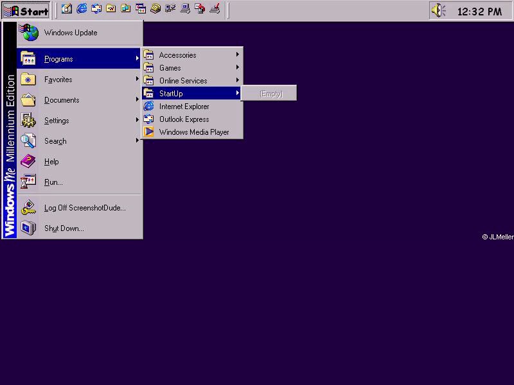Click the overlapping program windows quick launch icon
This screenshot has height=385, width=514.
click(x=141, y=9)
